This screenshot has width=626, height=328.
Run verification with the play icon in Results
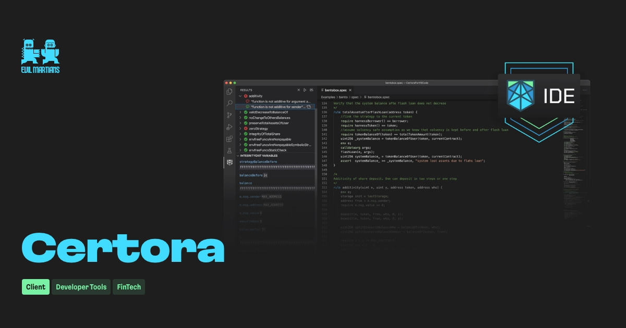click(x=305, y=90)
